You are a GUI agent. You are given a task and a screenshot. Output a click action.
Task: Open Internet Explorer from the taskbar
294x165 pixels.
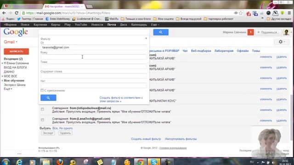(19, 162)
